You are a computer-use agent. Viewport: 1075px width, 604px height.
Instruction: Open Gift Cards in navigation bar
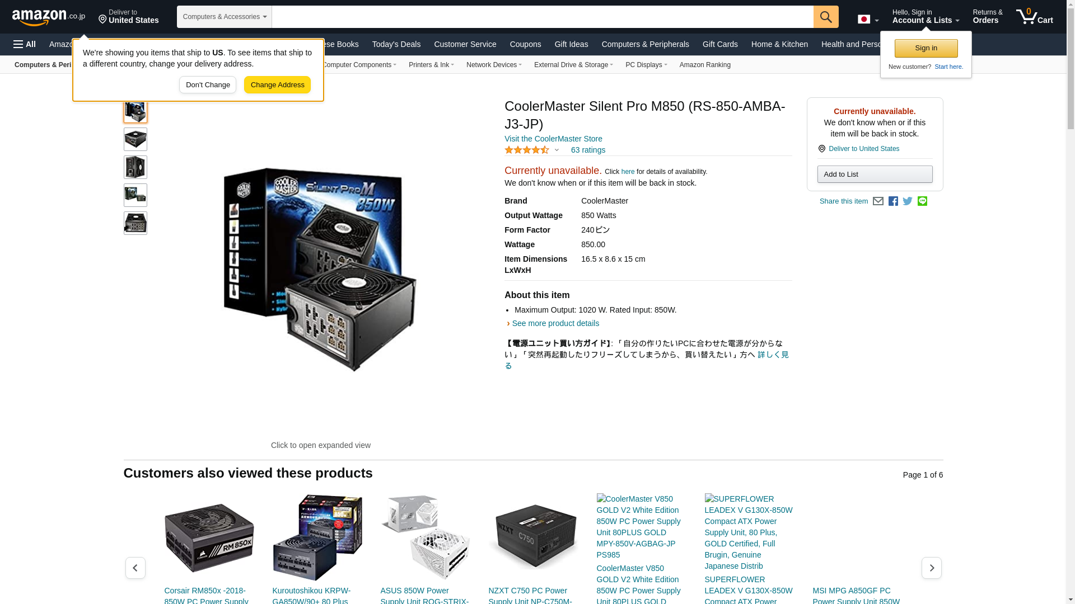click(720, 44)
